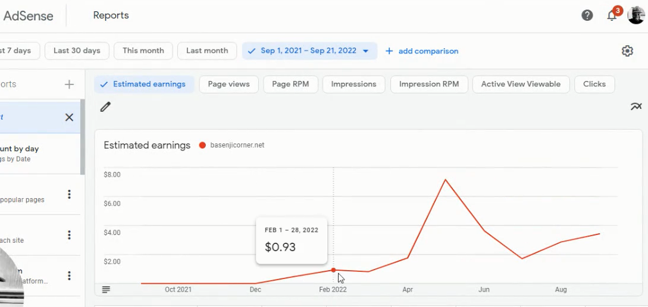Add a new report with plus icon

(69, 84)
